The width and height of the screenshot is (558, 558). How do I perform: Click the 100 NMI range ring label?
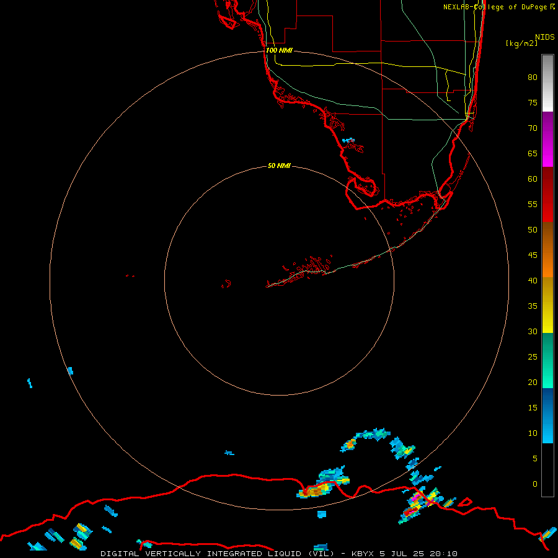coord(279,50)
